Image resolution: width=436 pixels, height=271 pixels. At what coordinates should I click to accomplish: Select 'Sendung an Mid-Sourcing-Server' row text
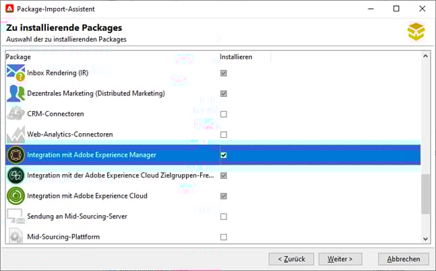click(77, 217)
